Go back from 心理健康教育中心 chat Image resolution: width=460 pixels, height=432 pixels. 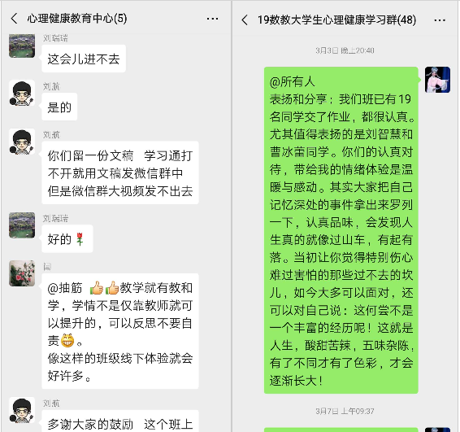coord(15,19)
